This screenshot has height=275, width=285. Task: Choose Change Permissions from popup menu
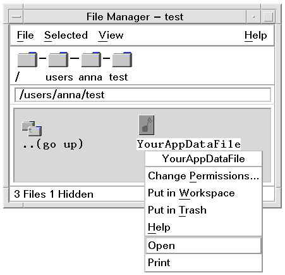click(x=203, y=176)
